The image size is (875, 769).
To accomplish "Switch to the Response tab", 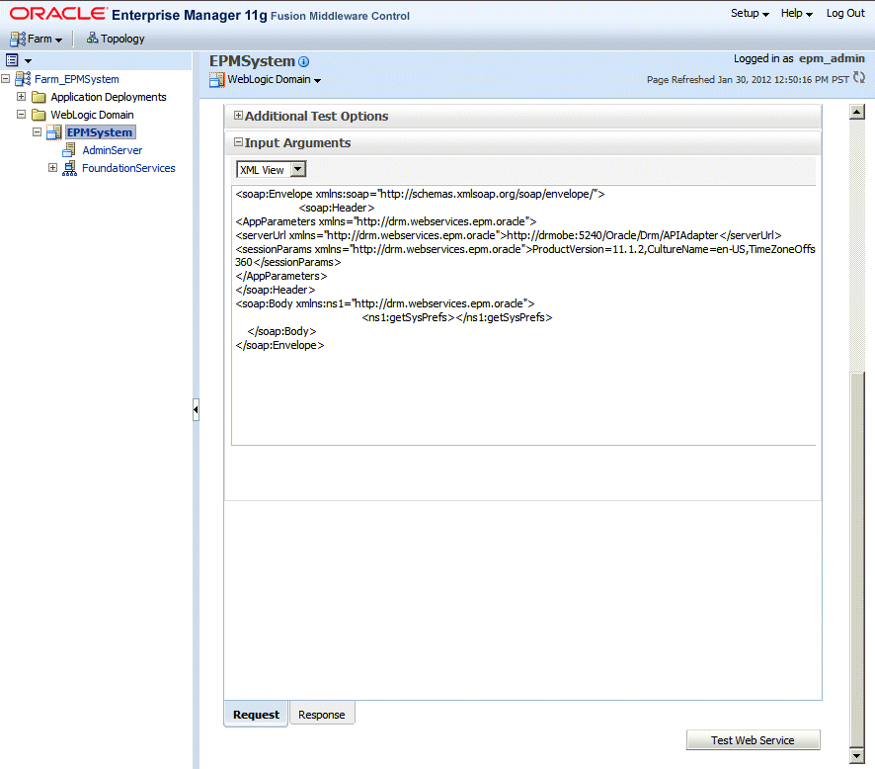I will point(322,715).
